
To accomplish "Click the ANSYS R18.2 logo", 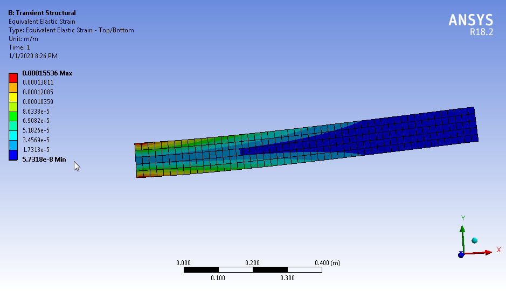I will pyautogui.click(x=471, y=24).
